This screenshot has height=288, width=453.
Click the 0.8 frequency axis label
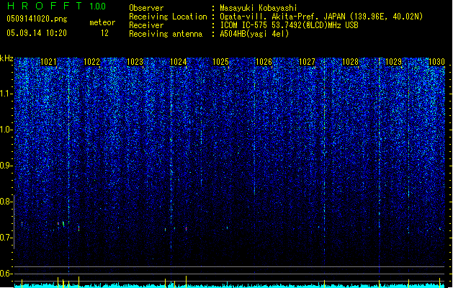coord(6,202)
